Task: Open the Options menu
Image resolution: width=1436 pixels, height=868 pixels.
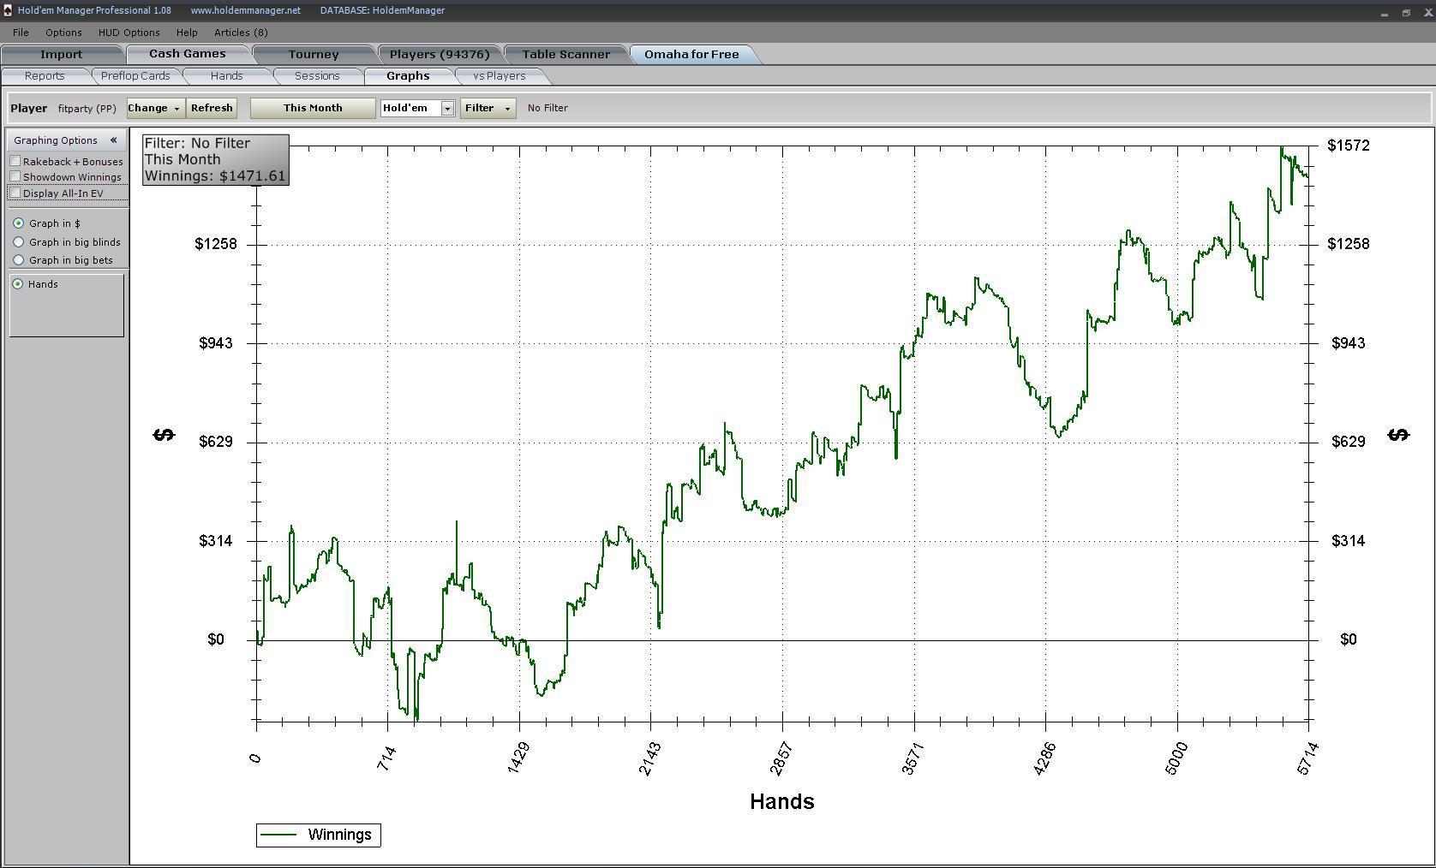Action: tap(63, 33)
